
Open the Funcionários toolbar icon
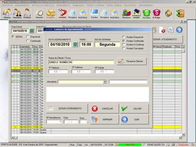pos(17,13)
